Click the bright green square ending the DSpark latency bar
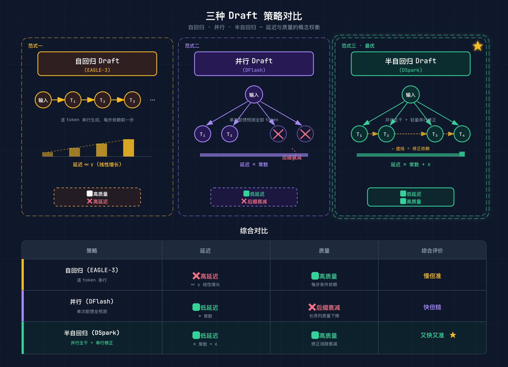The image size is (508, 367). point(462,154)
